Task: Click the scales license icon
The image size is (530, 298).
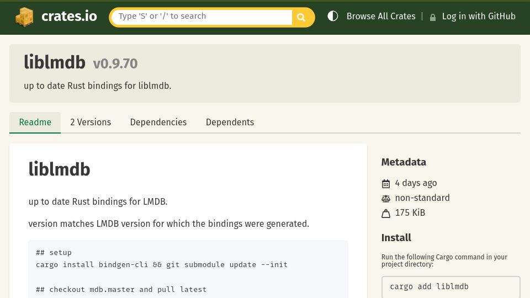Action: point(386,199)
